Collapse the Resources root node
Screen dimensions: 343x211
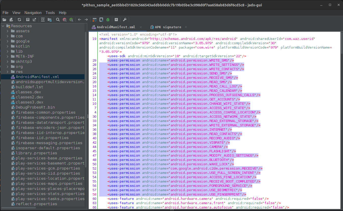tap(3, 26)
